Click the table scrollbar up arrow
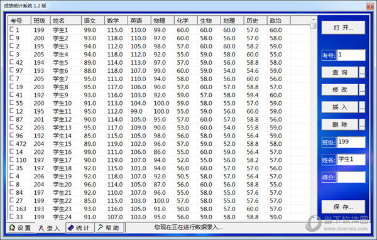377x240 pixels. 314,19
